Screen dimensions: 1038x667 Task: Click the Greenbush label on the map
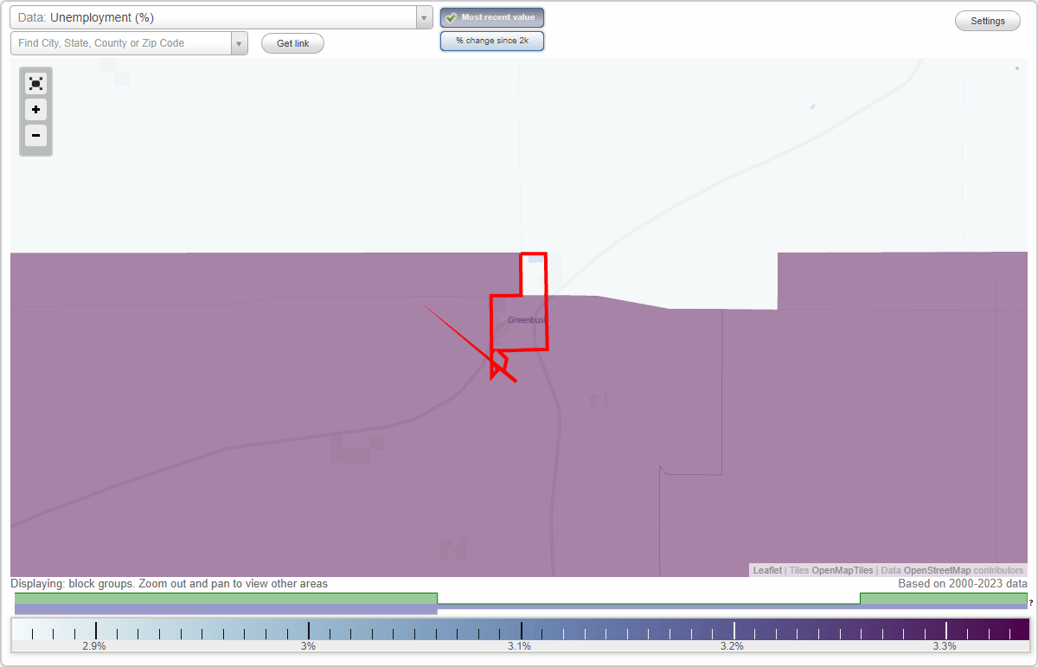coord(527,320)
